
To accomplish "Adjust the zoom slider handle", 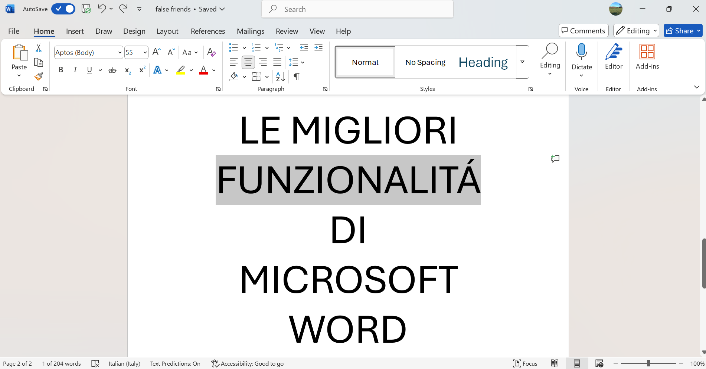I will pos(648,363).
